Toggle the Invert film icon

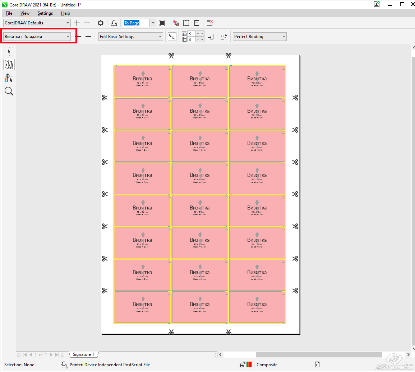click(186, 23)
